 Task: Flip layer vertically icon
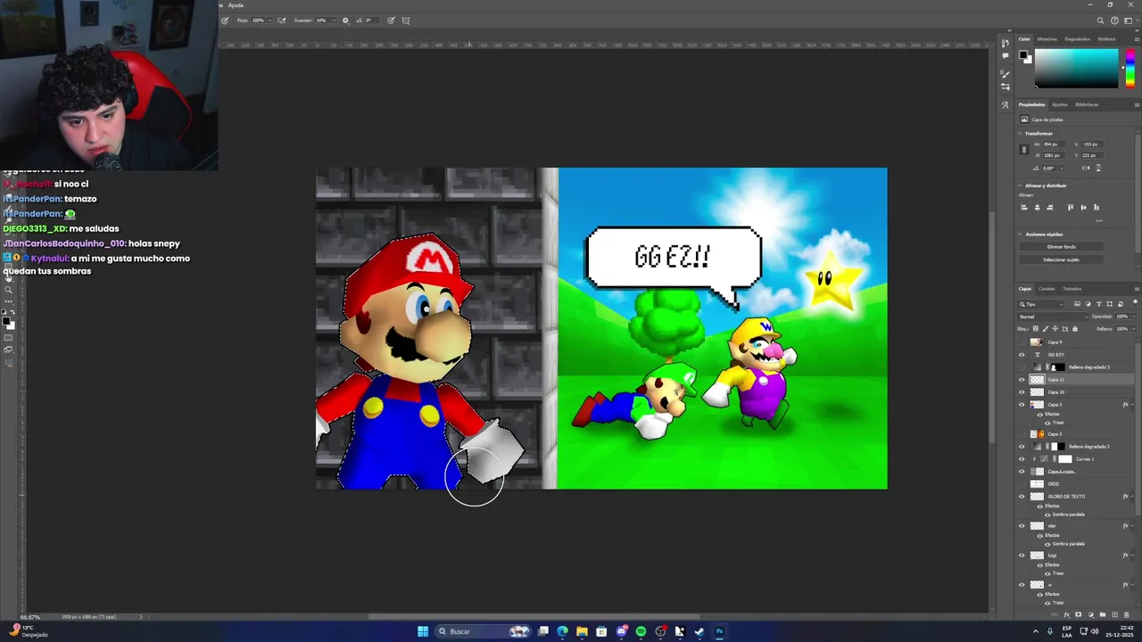(1098, 168)
